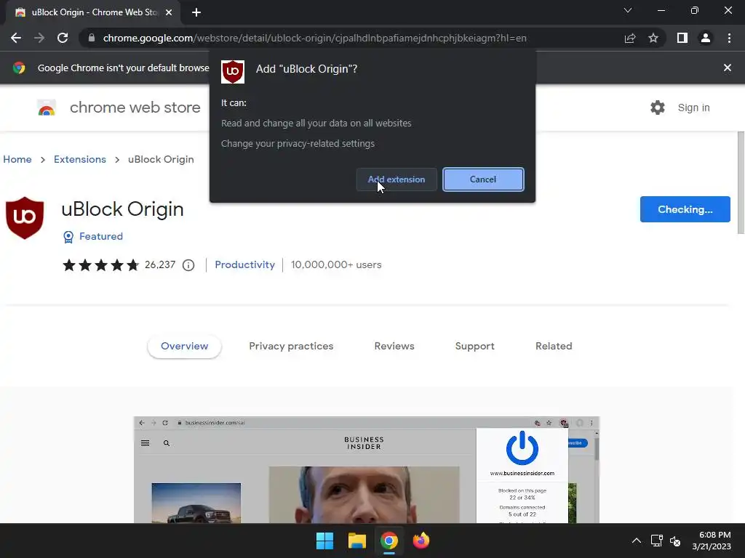Sign in to Chrome Web Store
Viewport: 745px width, 558px height.
click(693, 108)
